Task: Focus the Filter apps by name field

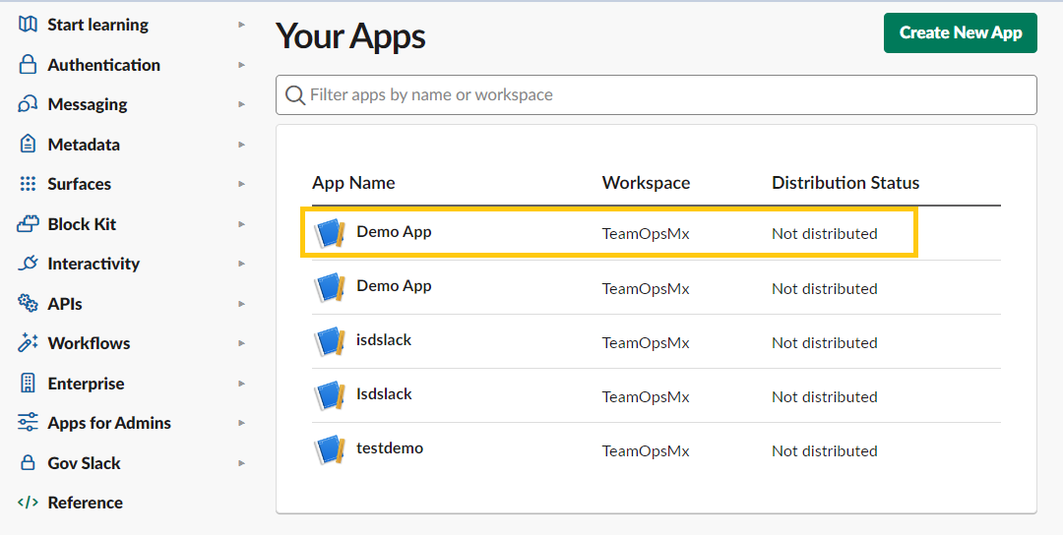Action: (x=659, y=95)
